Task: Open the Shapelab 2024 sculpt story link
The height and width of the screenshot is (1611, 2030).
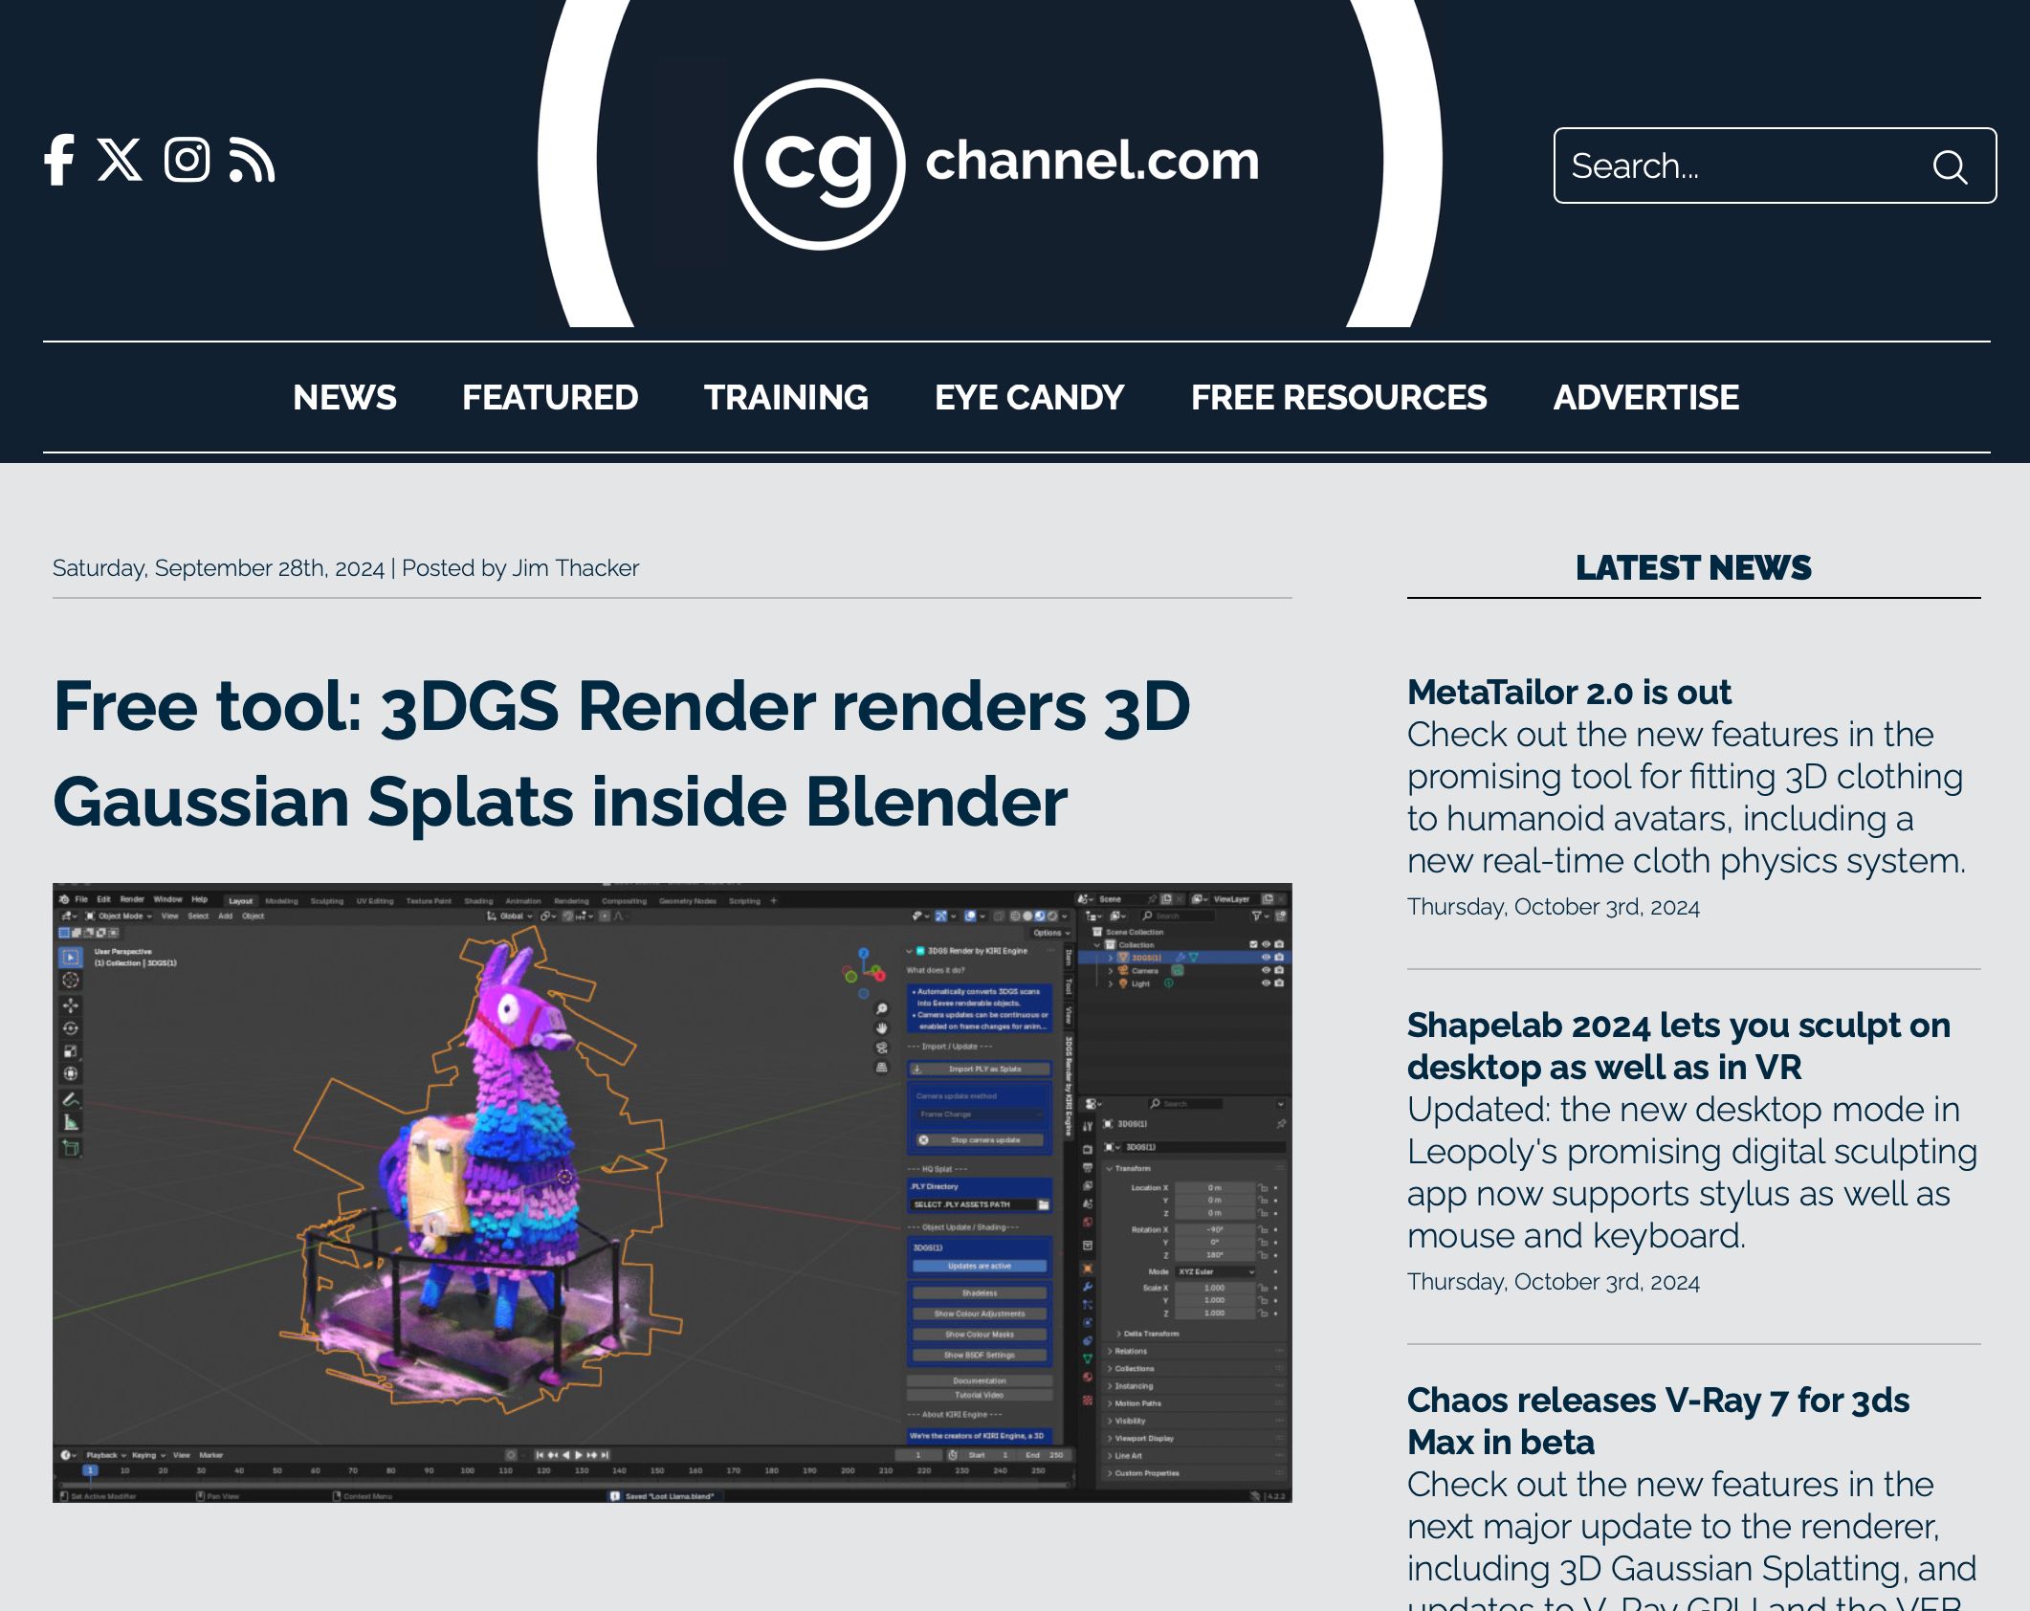Action: 1678,1046
